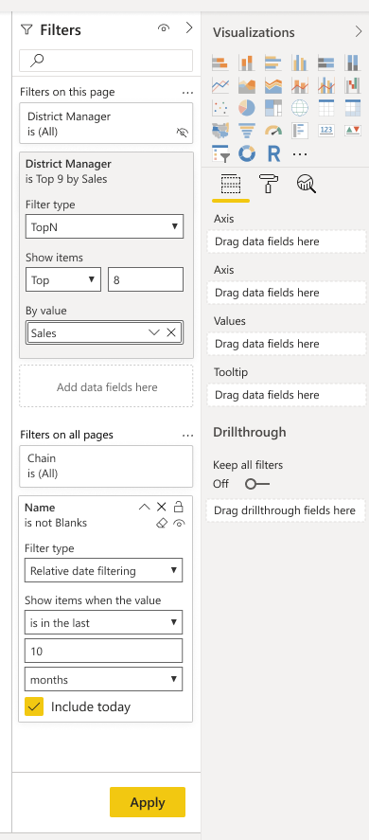Viewport: 369px width, 840px height.
Task: Select the stacked bar chart visual
Action: click(x=220, y=63)
